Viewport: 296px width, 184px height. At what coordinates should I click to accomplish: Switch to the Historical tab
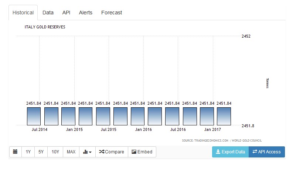[23, 13]
